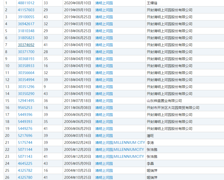Open registration number 5071144
This screenshot has width=224, height=180.
coord(25,150)
